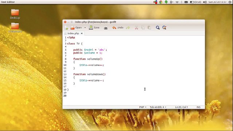This screenshot has width=233, height=131.
Task: Click 'class TV {' on line 3
Action: [x=75, y=44]
